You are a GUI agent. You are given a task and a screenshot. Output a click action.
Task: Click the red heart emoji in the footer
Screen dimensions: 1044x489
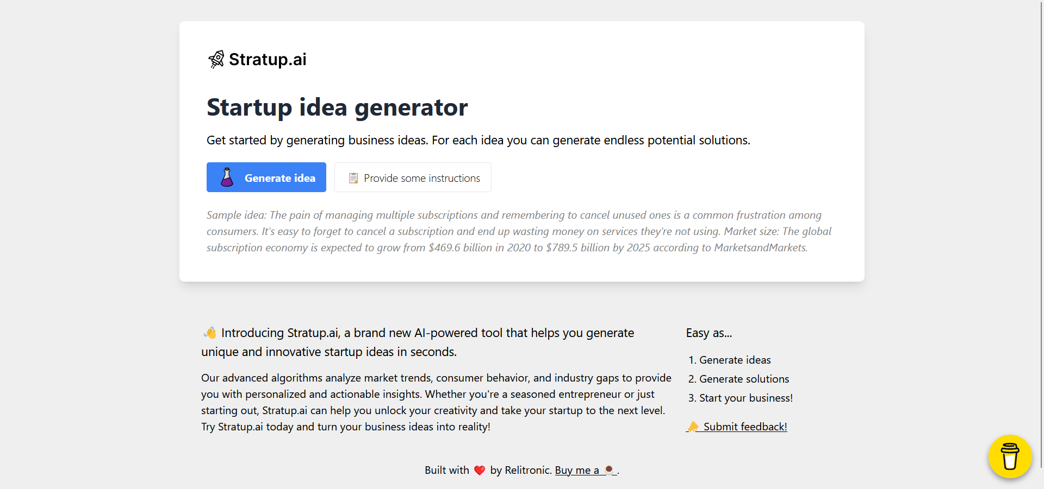(480, 470)
